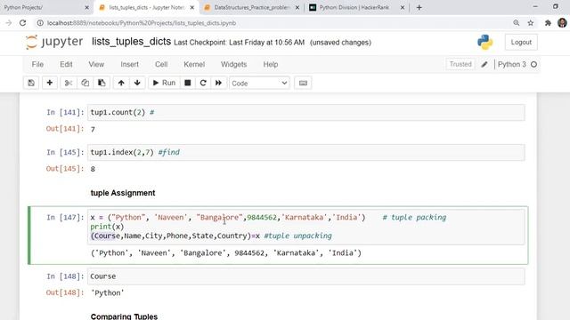Minimize the browser window
This screenshot has width=570, height=320.
pyautogui.click(x=535, y=6)
